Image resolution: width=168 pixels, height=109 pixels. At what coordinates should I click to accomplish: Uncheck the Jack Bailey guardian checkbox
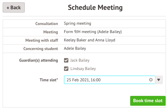tap(66, 60)
